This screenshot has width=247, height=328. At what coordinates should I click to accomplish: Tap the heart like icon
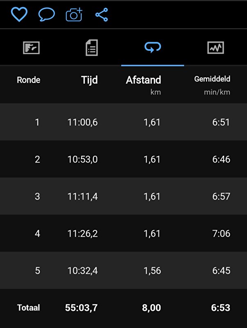point(19,14)
